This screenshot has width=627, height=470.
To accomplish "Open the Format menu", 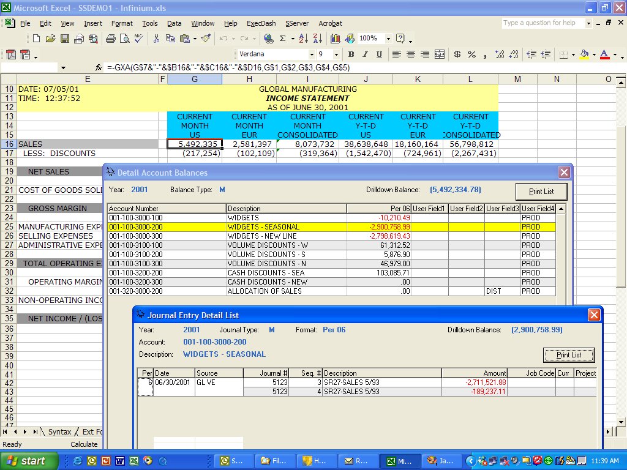I will click(122, 23).
